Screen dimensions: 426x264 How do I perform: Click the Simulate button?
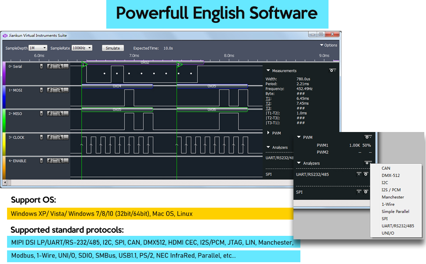point(113,48)
